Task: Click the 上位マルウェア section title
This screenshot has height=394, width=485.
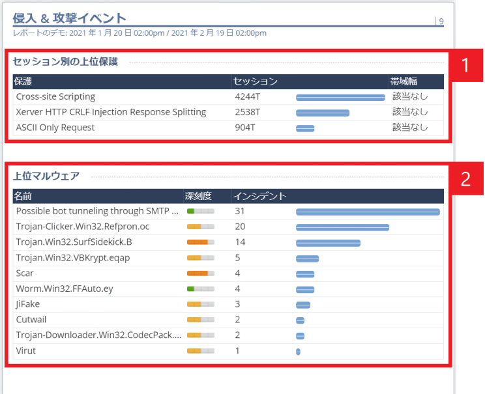Action: click(x=46, y=176)
